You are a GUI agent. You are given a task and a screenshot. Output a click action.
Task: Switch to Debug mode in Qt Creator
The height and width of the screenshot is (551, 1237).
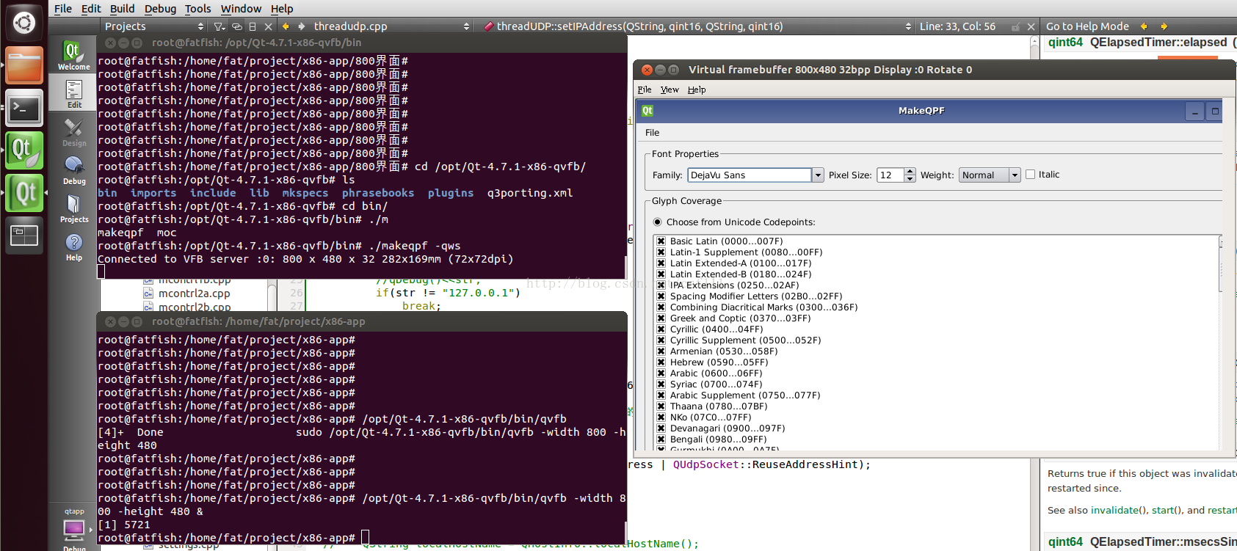click(73, 170)
